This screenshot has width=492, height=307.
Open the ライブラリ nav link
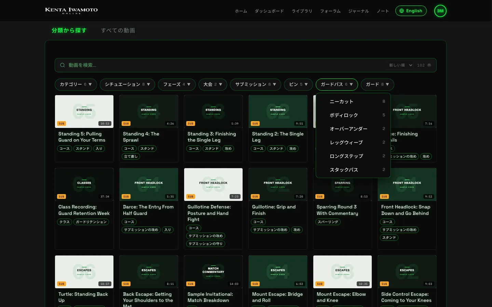[x=302, y=11]
